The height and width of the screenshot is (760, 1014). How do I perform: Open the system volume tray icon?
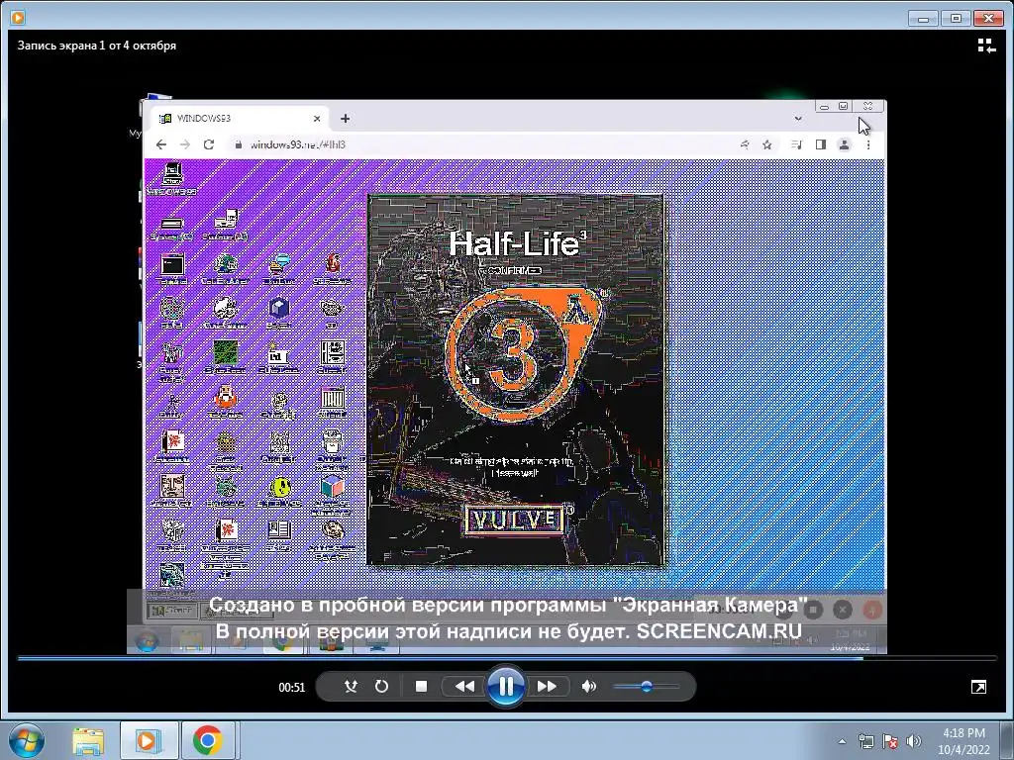click(x=914, y=741)
